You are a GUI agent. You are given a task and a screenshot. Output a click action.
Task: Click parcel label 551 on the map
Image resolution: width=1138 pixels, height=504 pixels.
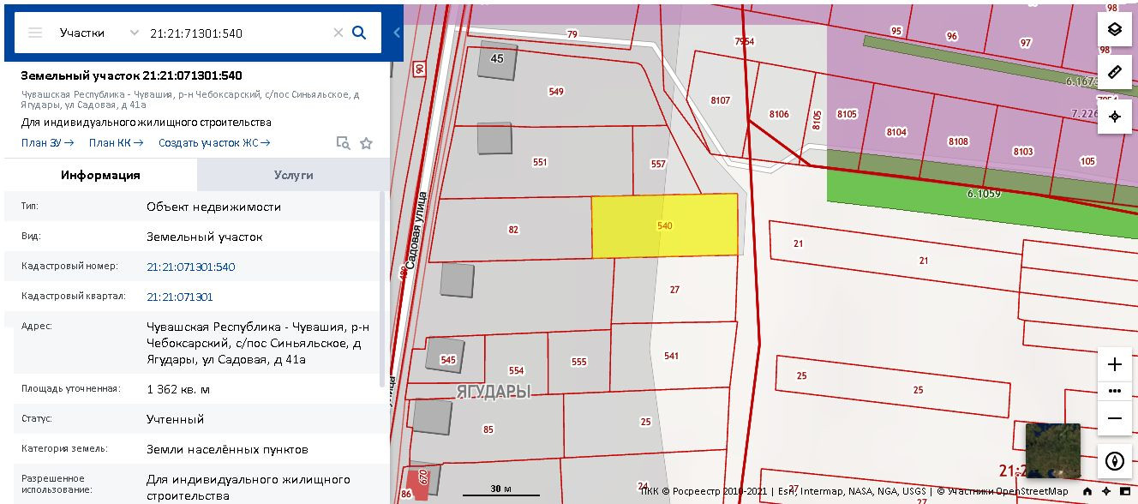pos(539,162)
